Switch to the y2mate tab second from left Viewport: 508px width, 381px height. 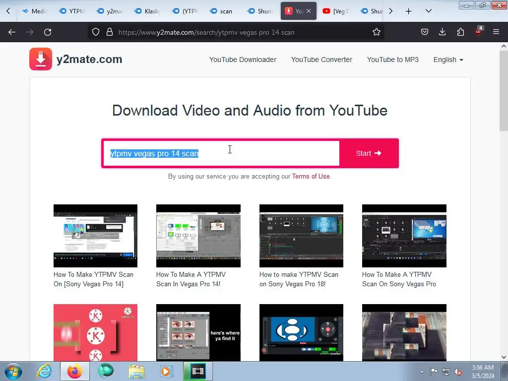coord(110,11)
